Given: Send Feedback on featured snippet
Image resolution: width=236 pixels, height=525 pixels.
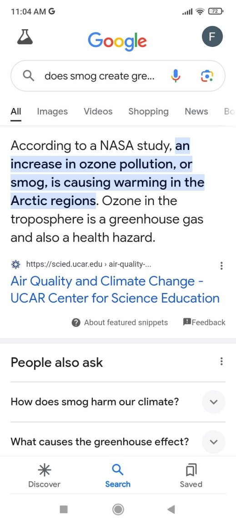Looking at the screenshot, I should (204, 323).
